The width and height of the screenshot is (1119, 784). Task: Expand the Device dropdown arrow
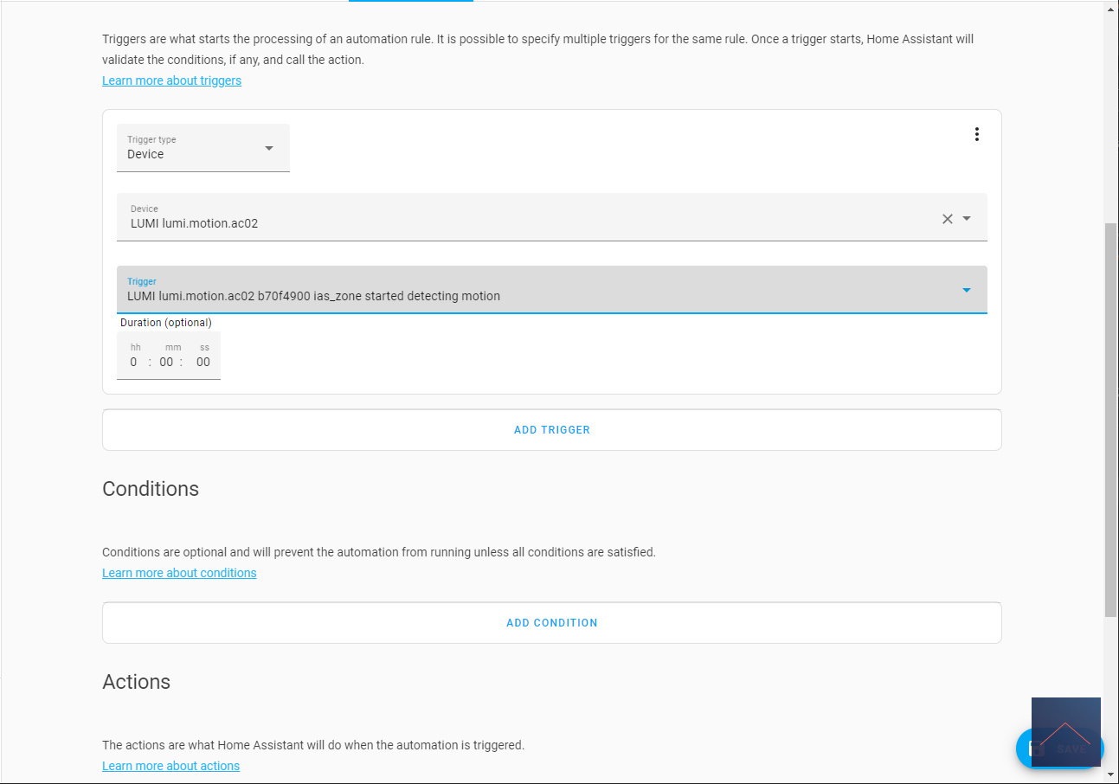tap(967, 219)
